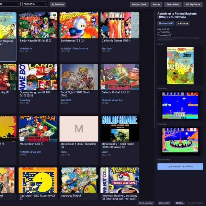Select the Bomberman '93 cover art
206x206 pixels.
coord(79,25)
